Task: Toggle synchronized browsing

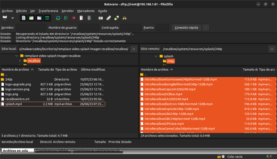Action: [x=117, y=18]
